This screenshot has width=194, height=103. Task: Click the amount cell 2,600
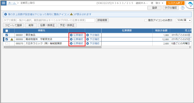(161, 43)
